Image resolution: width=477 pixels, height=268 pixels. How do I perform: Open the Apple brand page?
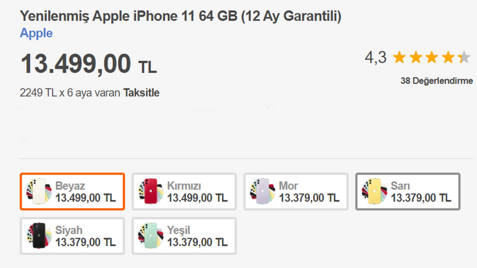(x=36, y=33)
